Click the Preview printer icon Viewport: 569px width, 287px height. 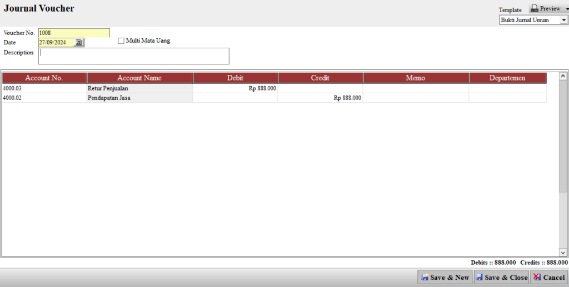(535, 8)
